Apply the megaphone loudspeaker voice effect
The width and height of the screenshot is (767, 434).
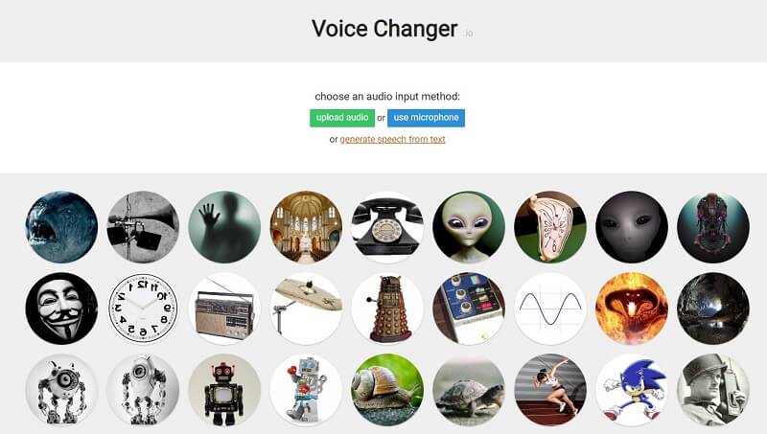[x=143, y=227]
